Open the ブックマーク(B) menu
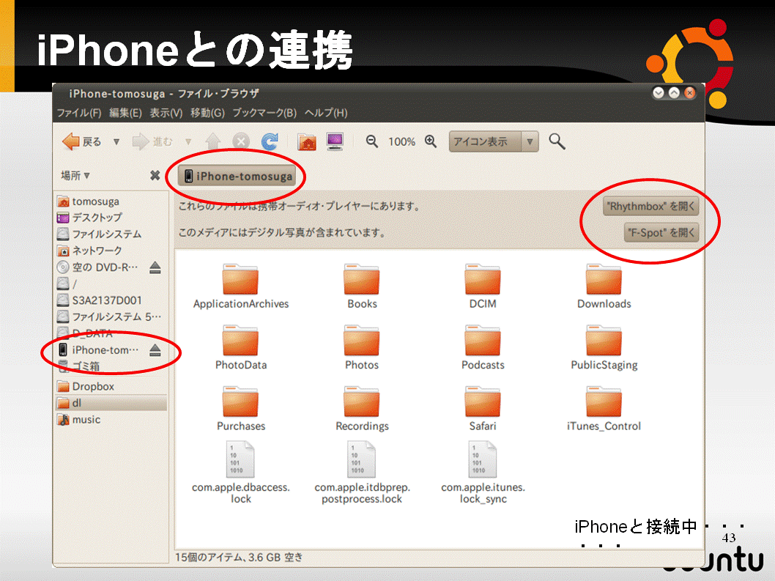The width and height of the screenshot is (775, 581). pyautogui.click(x=264, y=113)
